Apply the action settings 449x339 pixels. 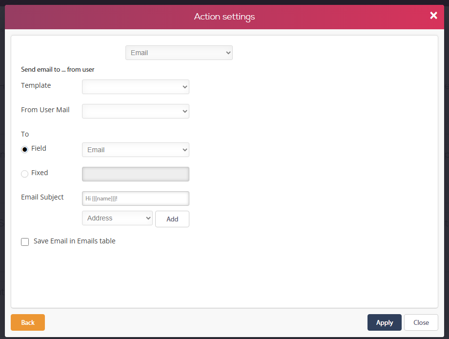point(384,322)
